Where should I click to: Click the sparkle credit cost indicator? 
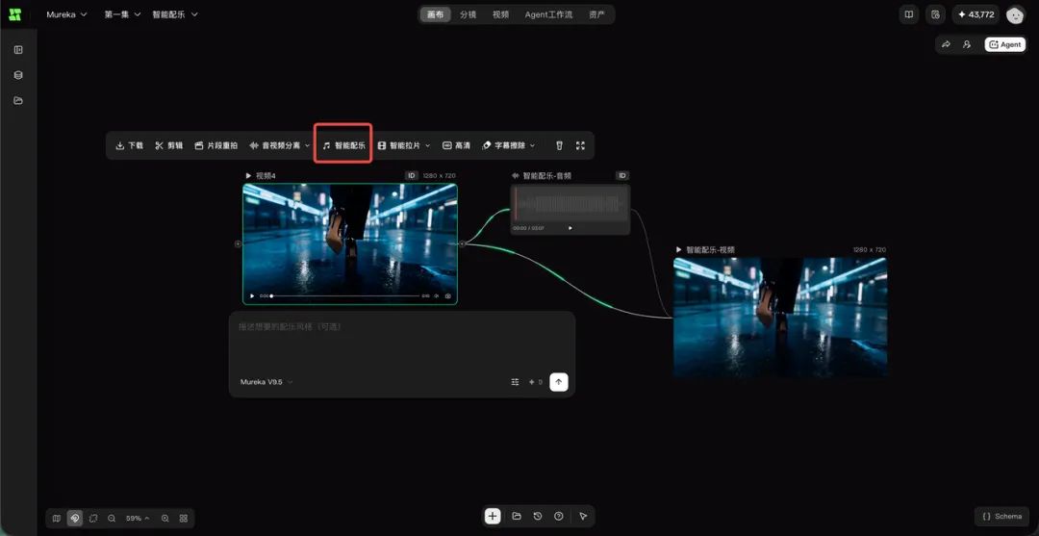click(x=536, y=382)
